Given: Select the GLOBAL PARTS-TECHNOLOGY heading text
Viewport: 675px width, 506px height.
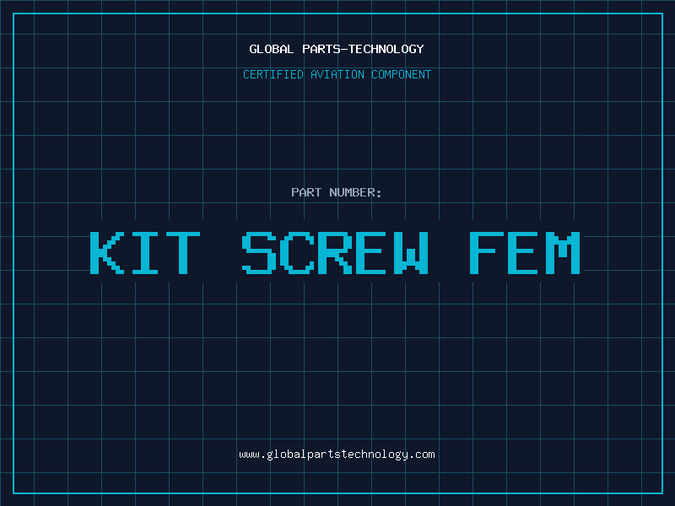Looking at the screenshot, I should click(x=337, y=49).
